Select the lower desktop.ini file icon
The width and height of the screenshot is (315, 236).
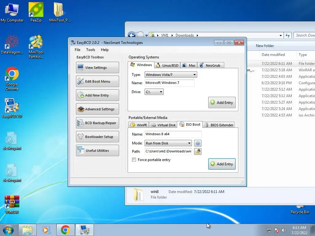pos(12,173)
